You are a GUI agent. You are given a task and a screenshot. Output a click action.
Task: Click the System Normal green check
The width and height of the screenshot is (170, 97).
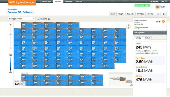(x=135, y=27)
